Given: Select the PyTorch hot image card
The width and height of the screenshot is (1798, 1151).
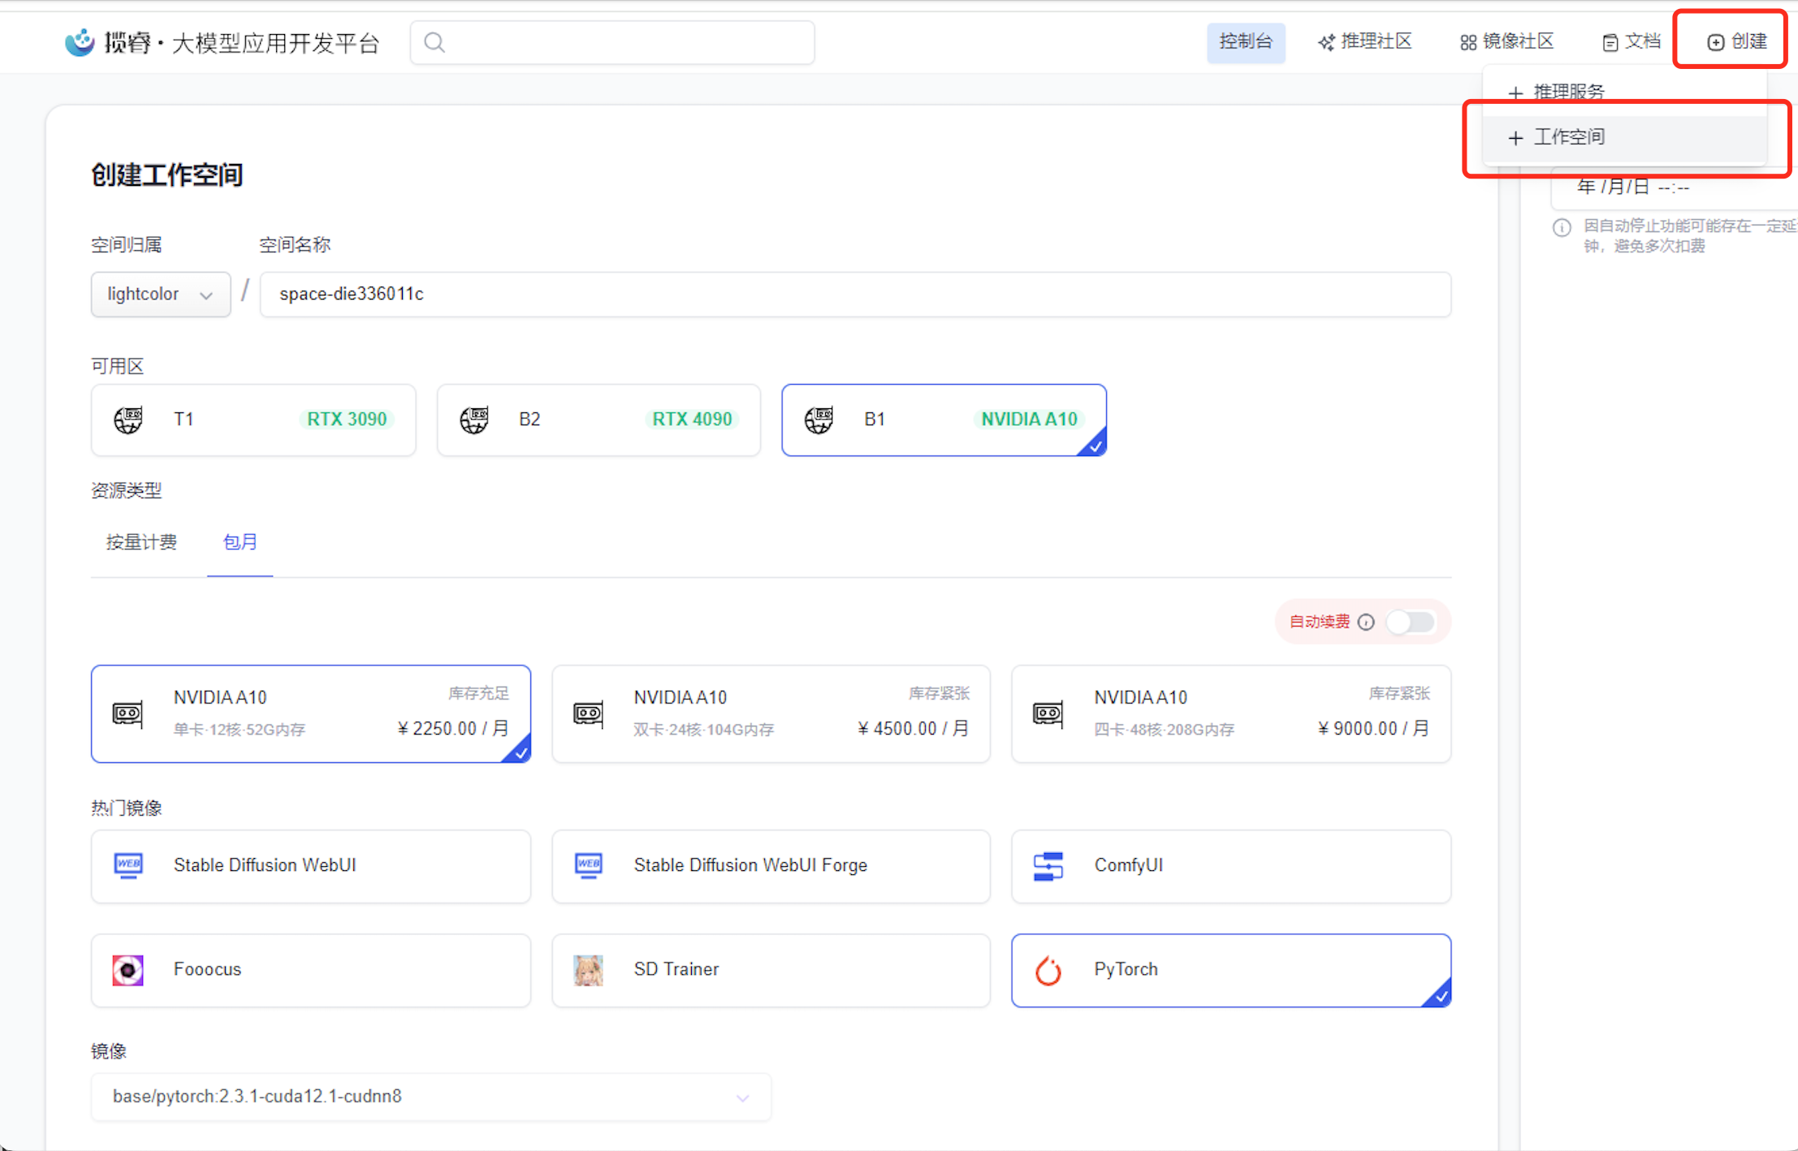Looking at the screenshot, I should click(1231, 970).
